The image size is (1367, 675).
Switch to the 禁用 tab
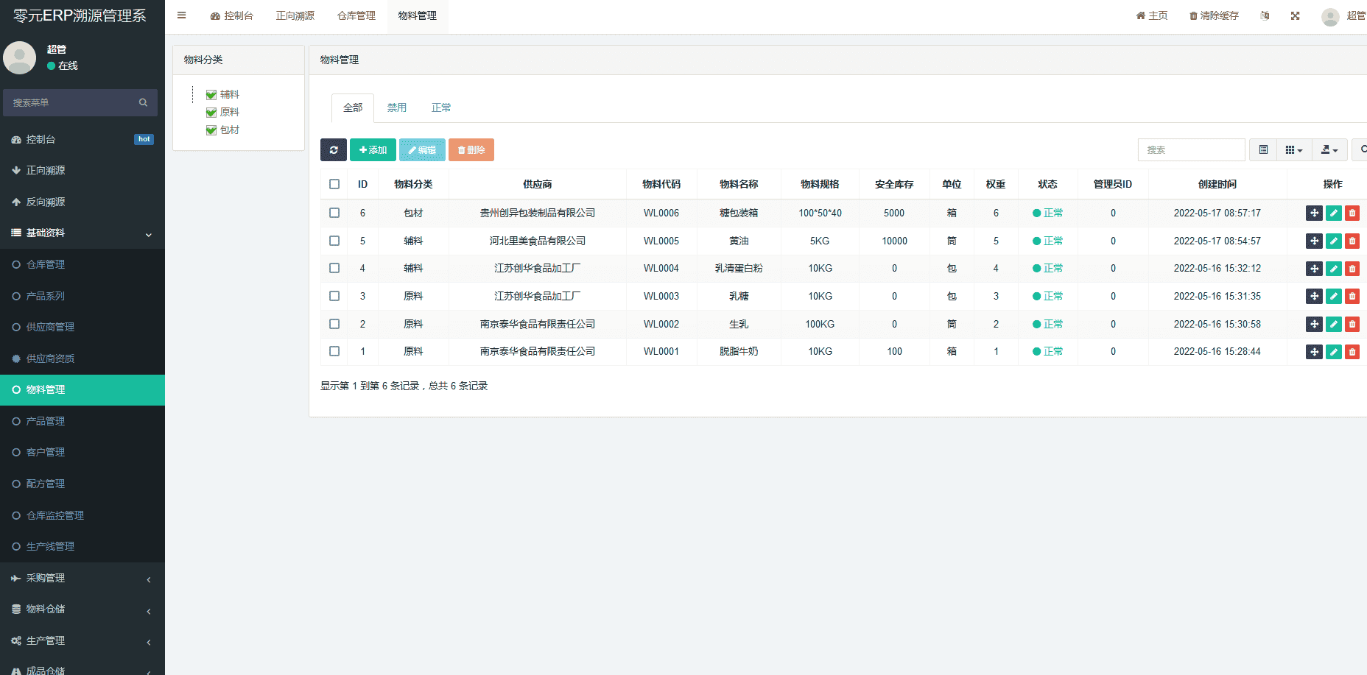click(x=397, y=108)
